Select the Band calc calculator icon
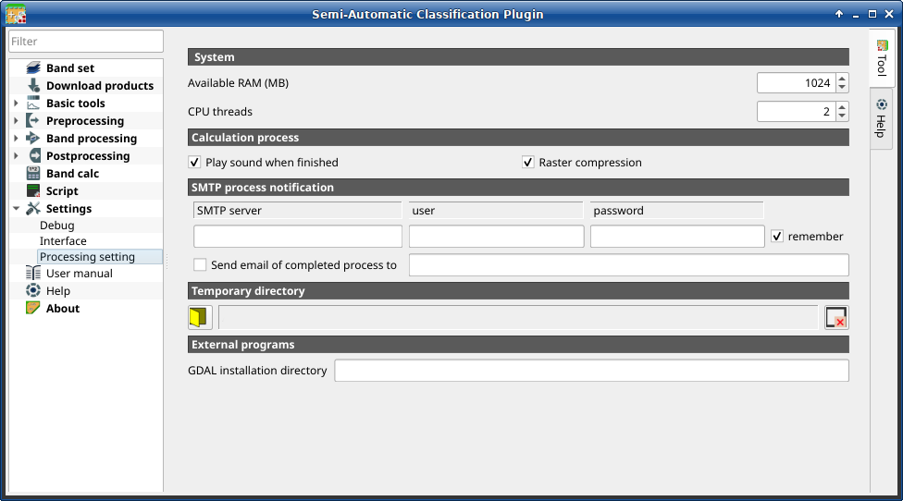903x501 pixels. pyautogui.click(x=33, y=173)
